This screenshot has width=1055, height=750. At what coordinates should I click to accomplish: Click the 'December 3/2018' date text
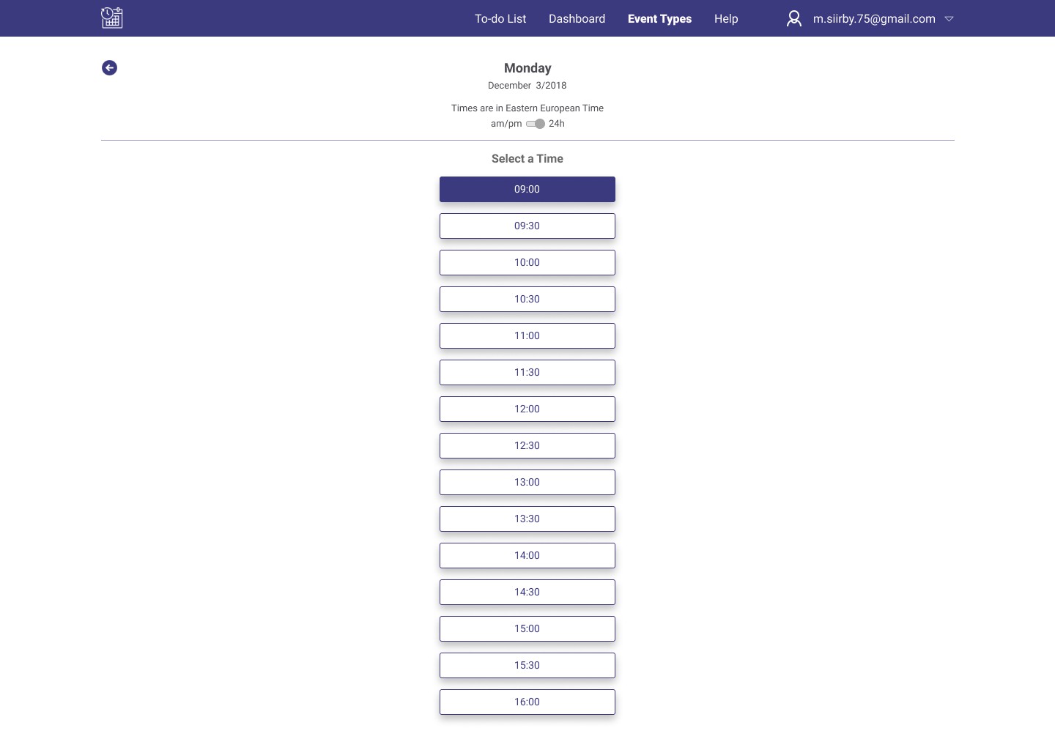(527, 86)
